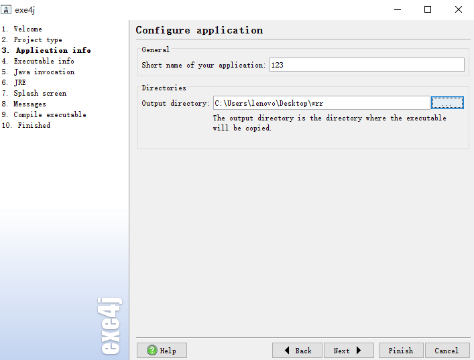
Task: Open the Executable info step
Action: click(38, 62)
